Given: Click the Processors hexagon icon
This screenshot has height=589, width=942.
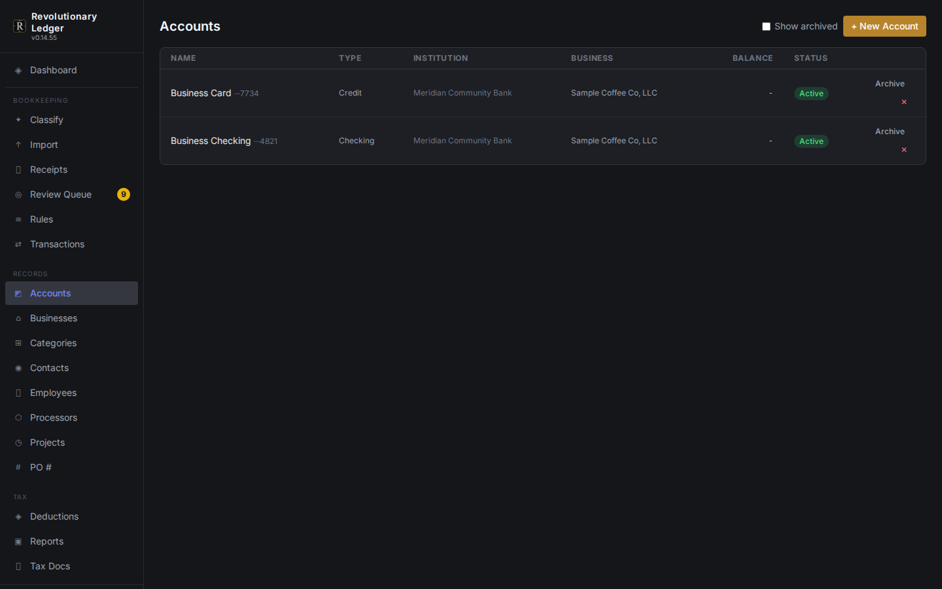Looking at the screenshot, I should (18, 418).
